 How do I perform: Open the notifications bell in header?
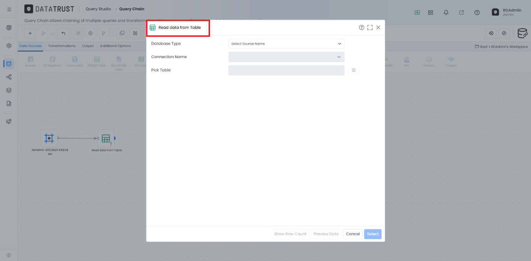[446, 12]
